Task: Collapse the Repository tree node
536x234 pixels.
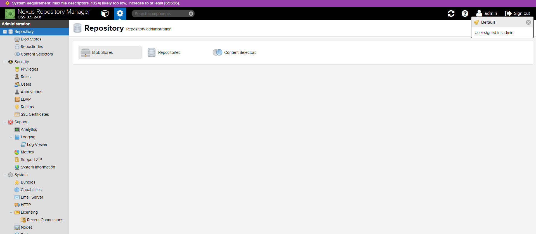Action: point(5,32)
